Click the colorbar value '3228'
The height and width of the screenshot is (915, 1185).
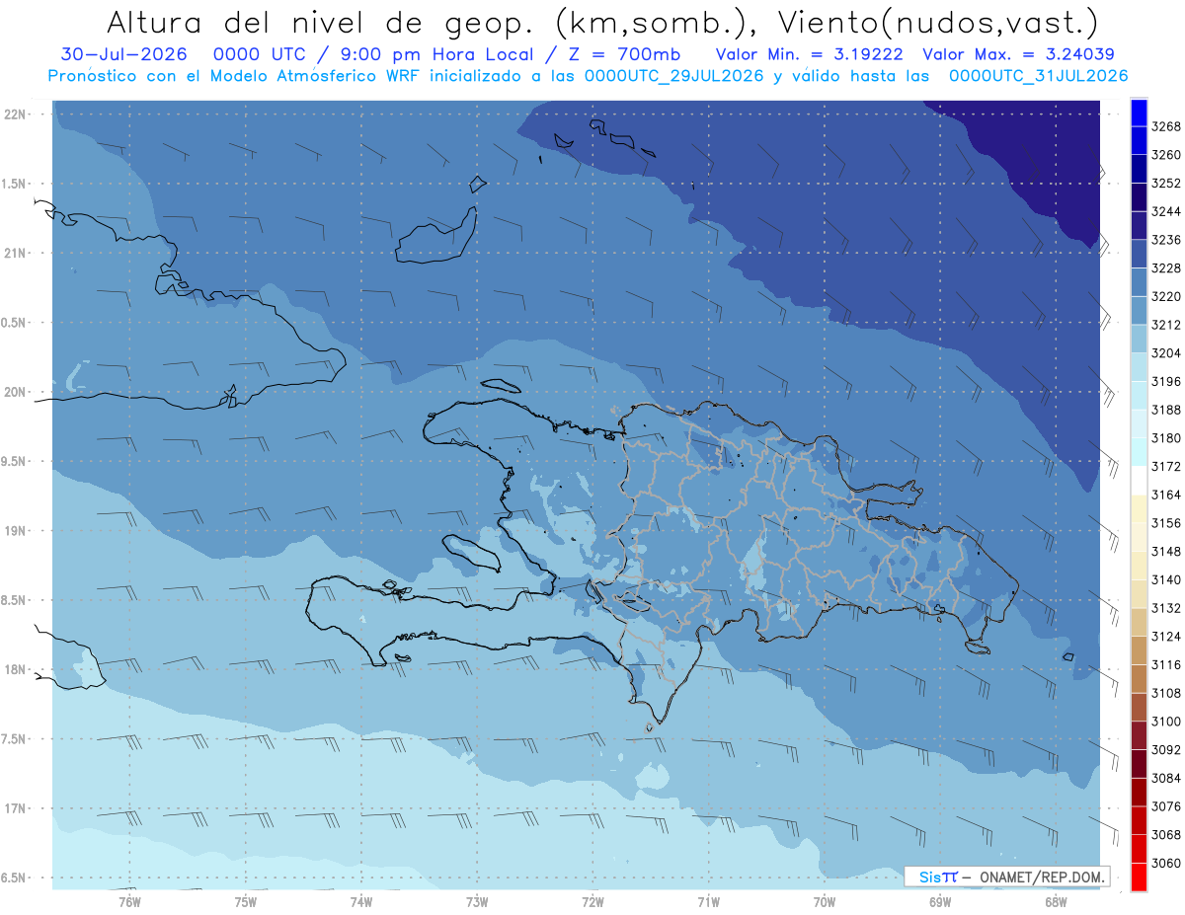1165,267
